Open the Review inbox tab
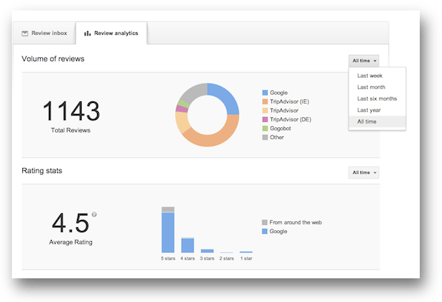The width and height of the screenshot is (442, 302). [x=44, y=33]
